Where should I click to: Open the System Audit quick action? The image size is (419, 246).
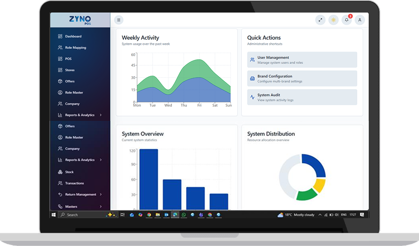(302, 97)
